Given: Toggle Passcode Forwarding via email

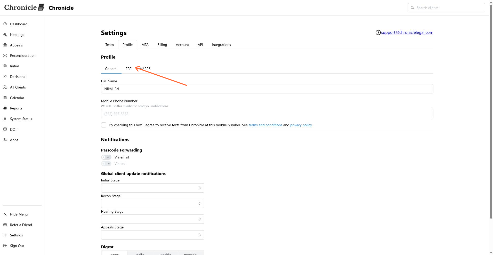Looking at the screenshot, I should coord(106,157).
